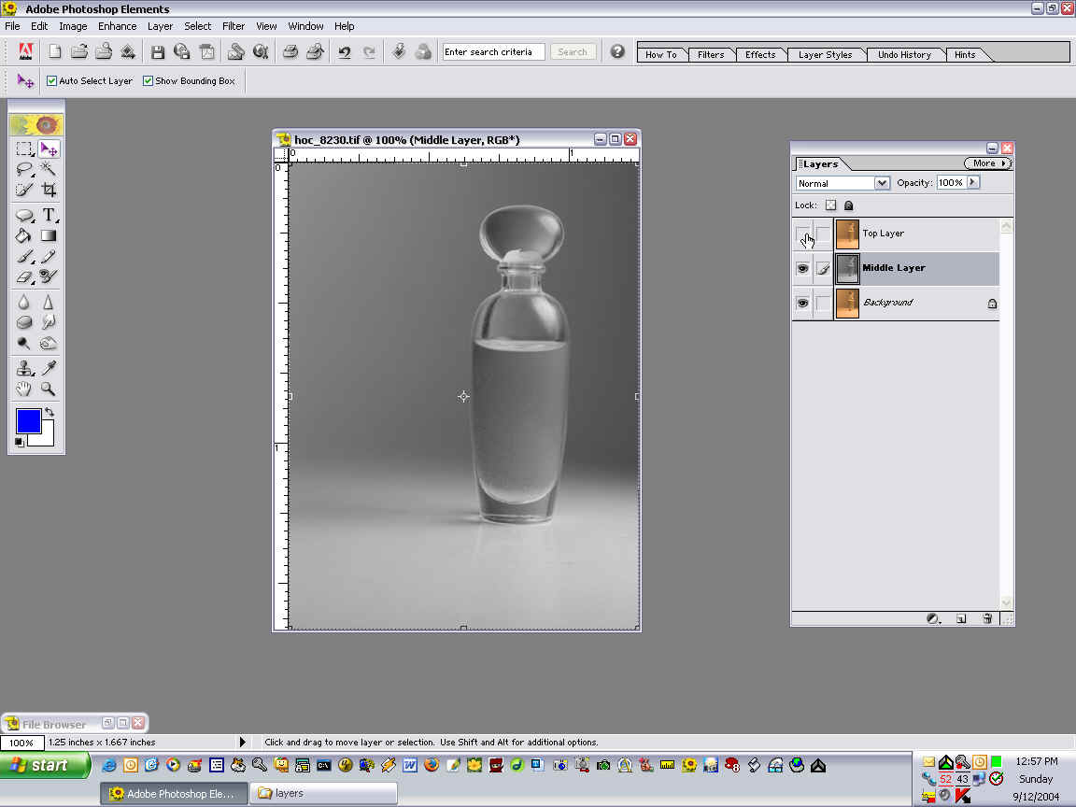
Task: Select the Brush tool
Action: (24, 256)
